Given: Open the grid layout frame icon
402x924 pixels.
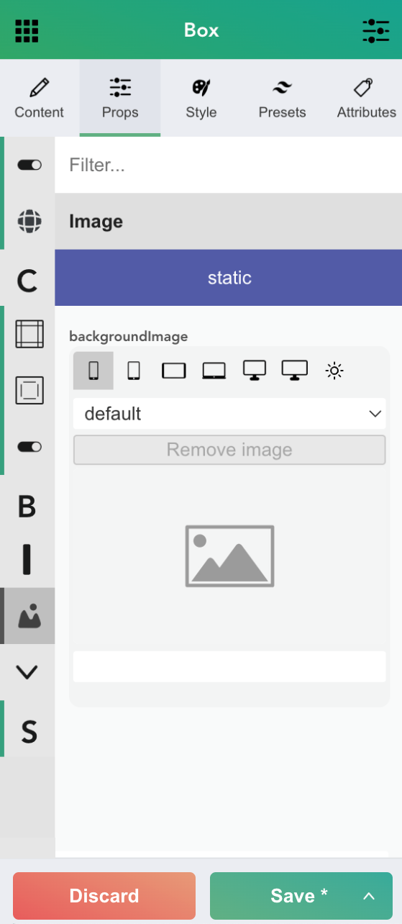Looking at the screenshot, I should tap(29, 334).
